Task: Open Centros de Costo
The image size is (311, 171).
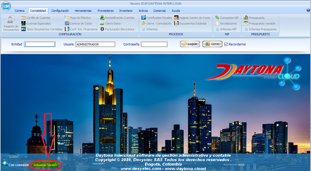Action: (79, 23)
